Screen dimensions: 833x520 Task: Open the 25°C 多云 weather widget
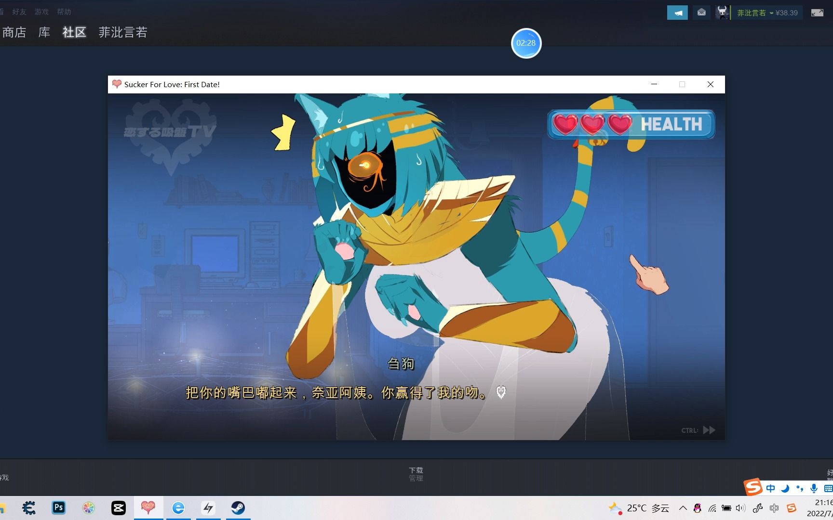click(x=639, y=508)
